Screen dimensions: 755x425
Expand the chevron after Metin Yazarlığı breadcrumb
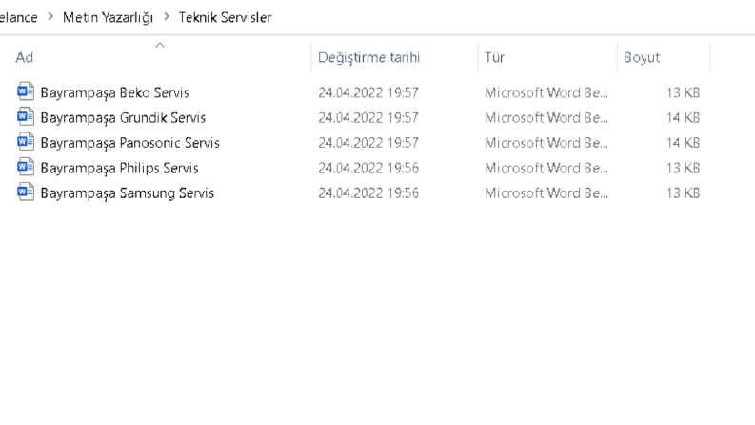[167, 17]
